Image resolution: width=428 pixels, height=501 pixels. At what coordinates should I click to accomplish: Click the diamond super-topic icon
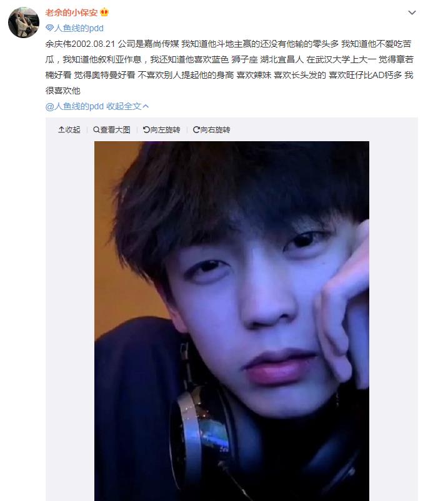point(49,28)
